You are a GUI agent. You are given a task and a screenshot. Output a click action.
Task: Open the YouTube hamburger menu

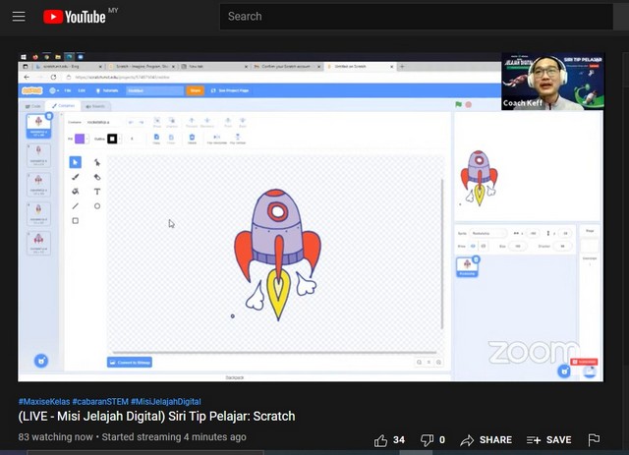tap(19, 17)
